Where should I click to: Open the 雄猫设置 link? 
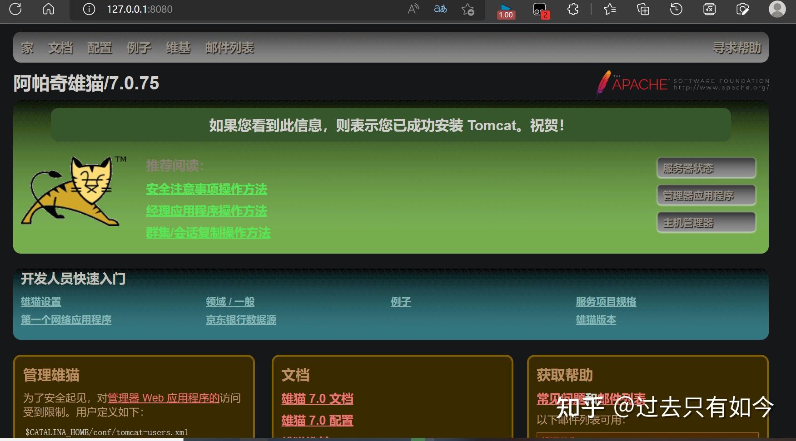(41, 302)
